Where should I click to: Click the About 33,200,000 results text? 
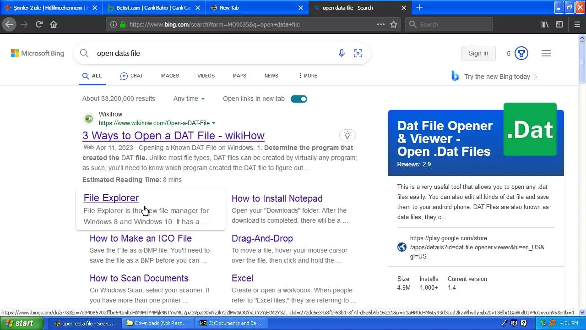[x=119, y=99]
